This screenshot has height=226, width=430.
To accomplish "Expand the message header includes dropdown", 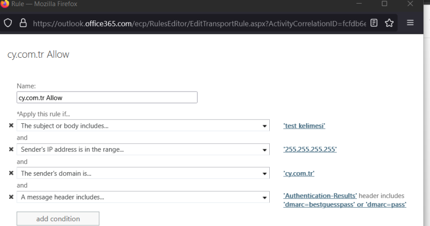I will (x=265, y=197).
